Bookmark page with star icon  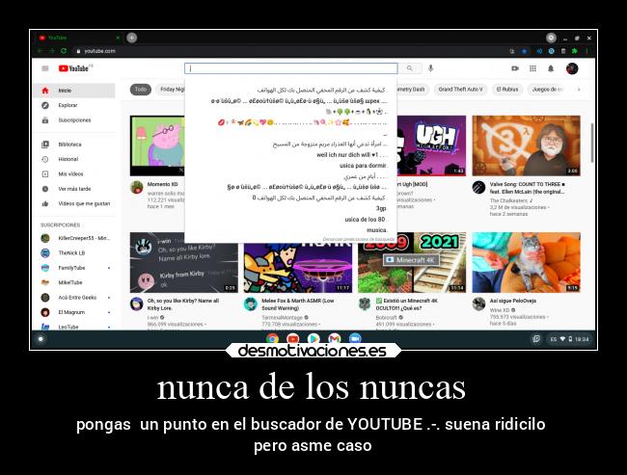tap(524, 51)
